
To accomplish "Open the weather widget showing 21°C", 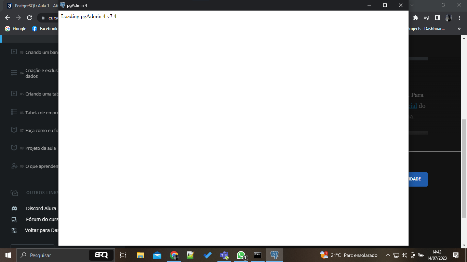I will (349, 255).
